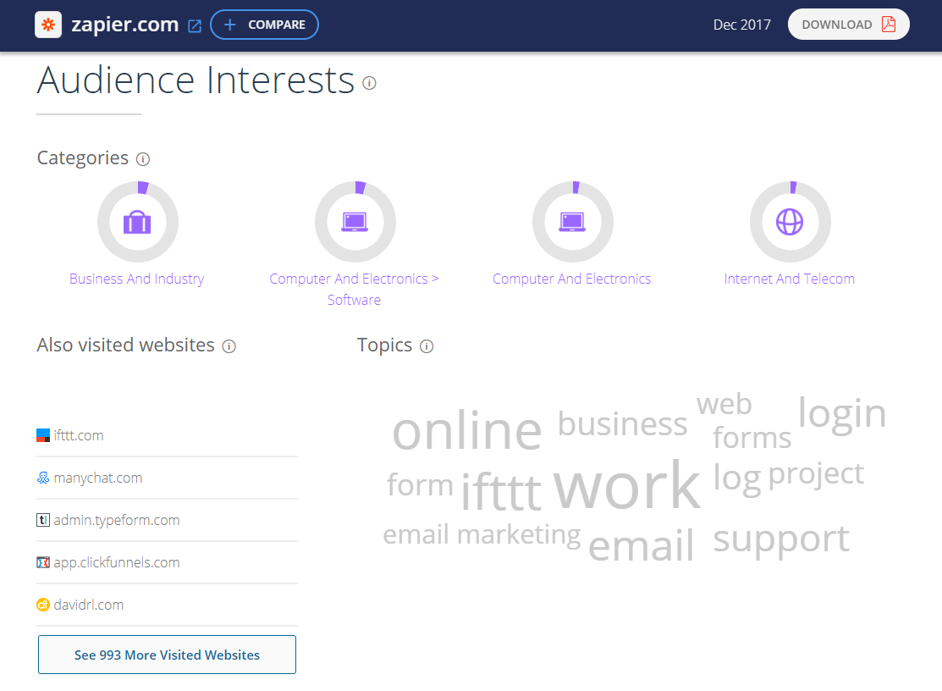Click the Computer And Electronics > Software laptop icon
The image size is (942, 691).
click(355, 222)
